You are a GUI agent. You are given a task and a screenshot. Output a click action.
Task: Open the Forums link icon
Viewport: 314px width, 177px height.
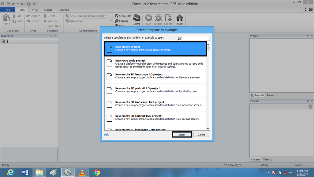tap(121, 21)
